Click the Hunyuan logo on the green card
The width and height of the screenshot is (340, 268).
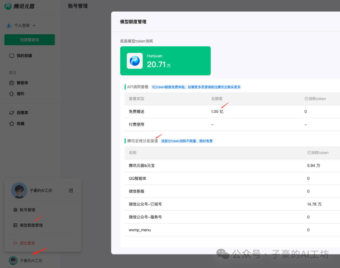tap(134, 61)
